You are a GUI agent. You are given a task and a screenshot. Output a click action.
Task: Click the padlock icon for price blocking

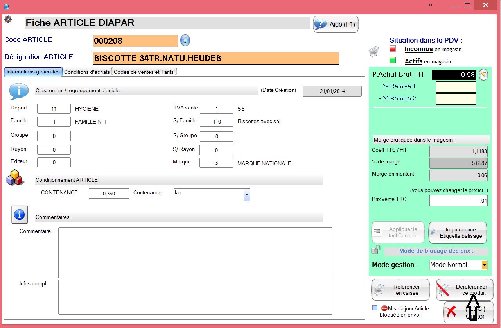[x=376, y=249]
